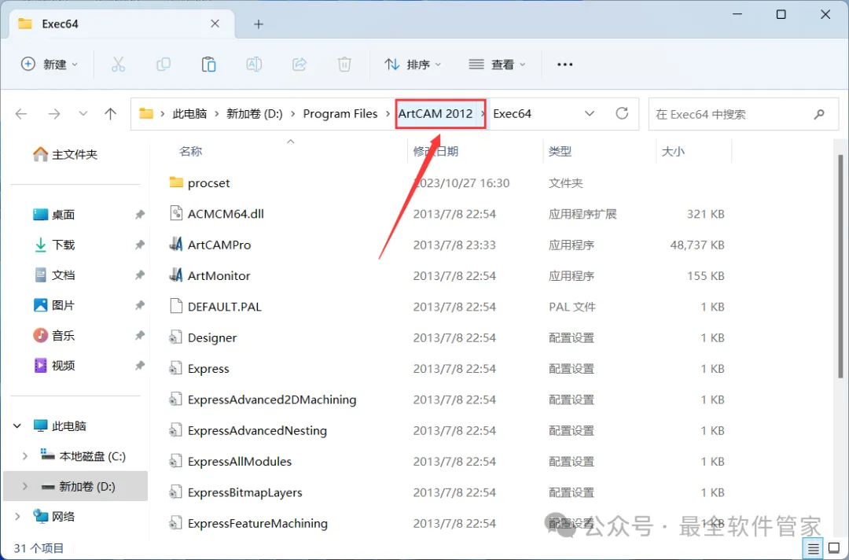Click Exec64 breadcrumb in address bar

[x=513, y=114]
